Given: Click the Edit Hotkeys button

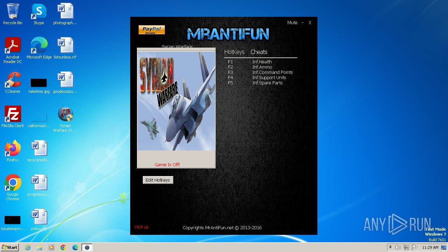Looking at the screenshot, I should [158, 180].
